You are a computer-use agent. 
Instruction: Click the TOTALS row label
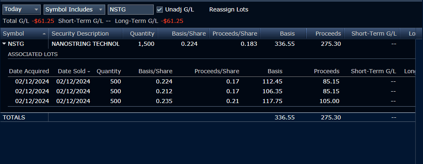[14, 117]
